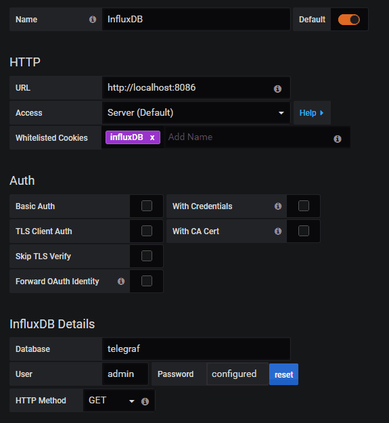Select the User label
This screenshot has height=423, width=389.
pyautogui.click(x=24, y=374)
